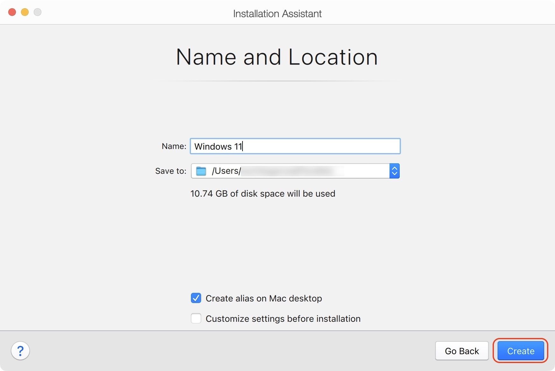This screenshot has width=555, height=371.
Task: Open help via the question mark icon
Action: 20,351
